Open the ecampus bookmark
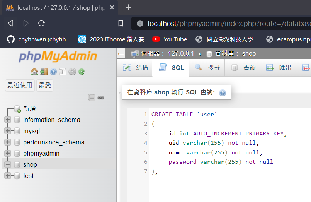Screen dimensions: 311x202 288,39
